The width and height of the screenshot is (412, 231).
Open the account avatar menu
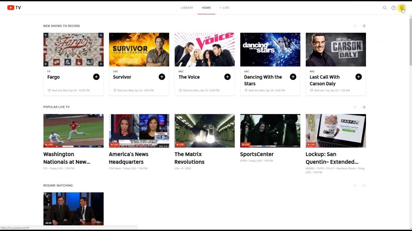[x=402, y=8]
